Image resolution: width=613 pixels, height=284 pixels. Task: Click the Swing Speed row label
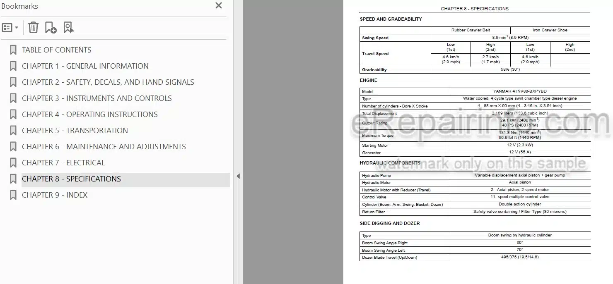pos(375,38)
